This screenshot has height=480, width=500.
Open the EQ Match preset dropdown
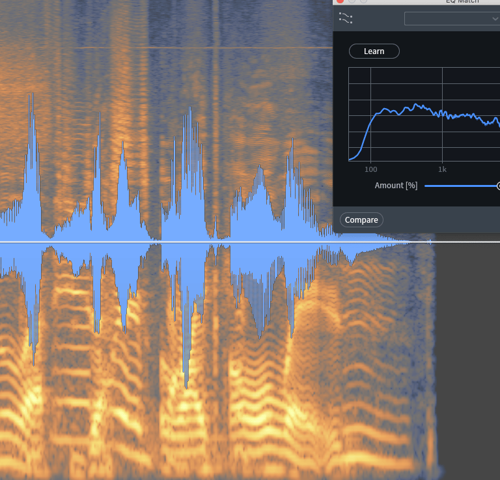point(452,19)
